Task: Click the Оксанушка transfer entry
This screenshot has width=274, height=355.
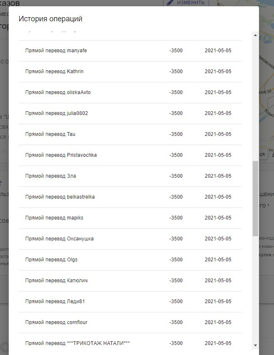Action: 131,239
